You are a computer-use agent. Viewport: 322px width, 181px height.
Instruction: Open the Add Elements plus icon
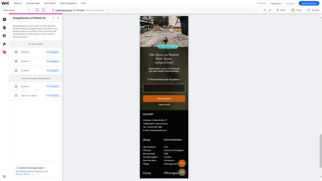pos(4,20)
